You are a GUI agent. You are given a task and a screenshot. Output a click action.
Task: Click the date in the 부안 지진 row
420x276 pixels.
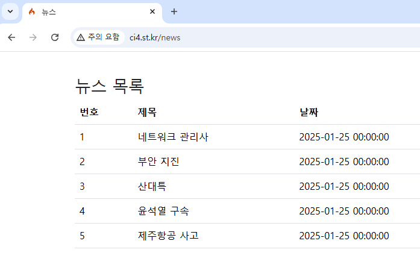(x=344, y=162)
